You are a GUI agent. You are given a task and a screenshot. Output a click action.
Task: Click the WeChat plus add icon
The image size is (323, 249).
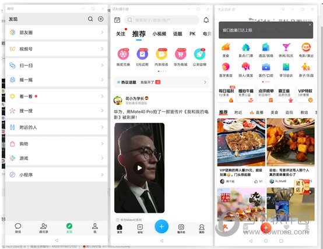[100, 19]
